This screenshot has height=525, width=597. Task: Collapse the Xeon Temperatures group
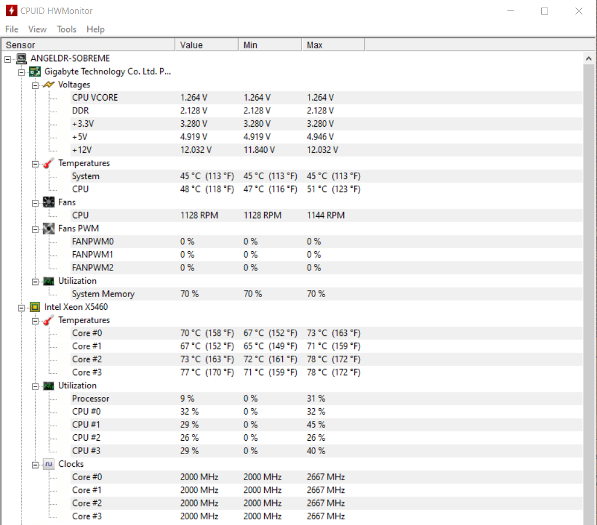(35, 322)
